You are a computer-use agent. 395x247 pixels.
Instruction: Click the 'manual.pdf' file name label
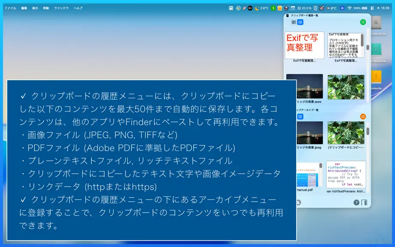305,190
